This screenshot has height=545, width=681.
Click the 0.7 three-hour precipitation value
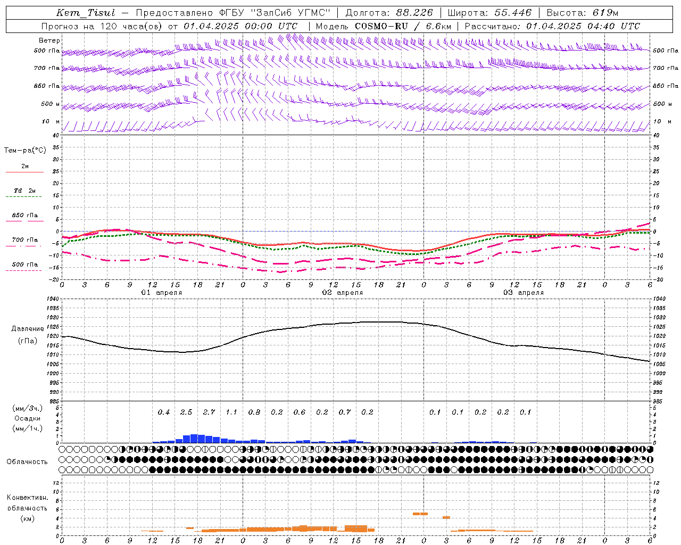[x=345, y=412]
